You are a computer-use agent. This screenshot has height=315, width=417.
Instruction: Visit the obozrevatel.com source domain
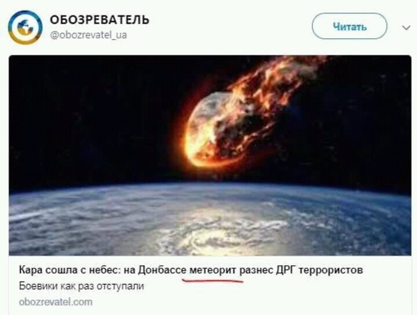[x=56, y=302]
